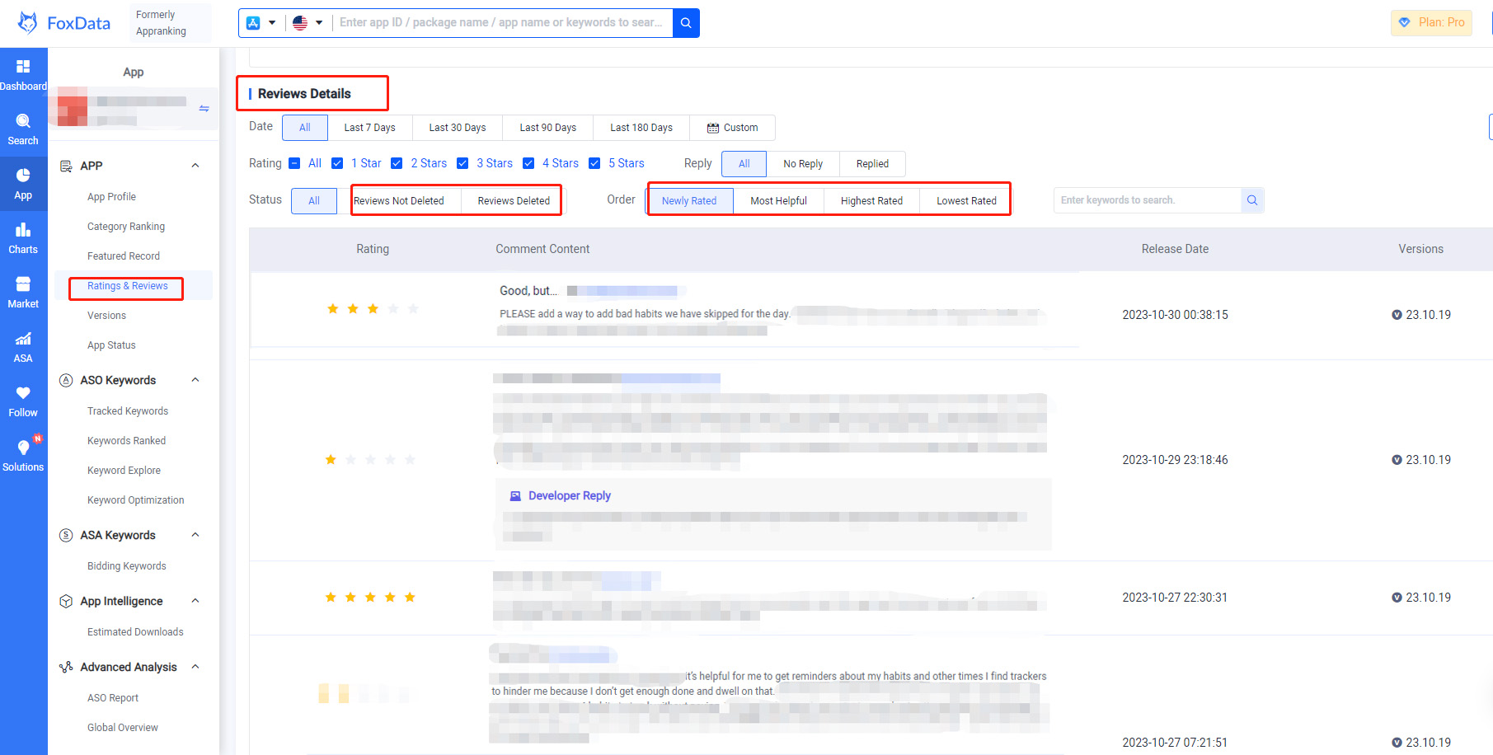Open the Search sidebar icon
This screenshot has height=755, width=1493.
(x=23, y=120)
